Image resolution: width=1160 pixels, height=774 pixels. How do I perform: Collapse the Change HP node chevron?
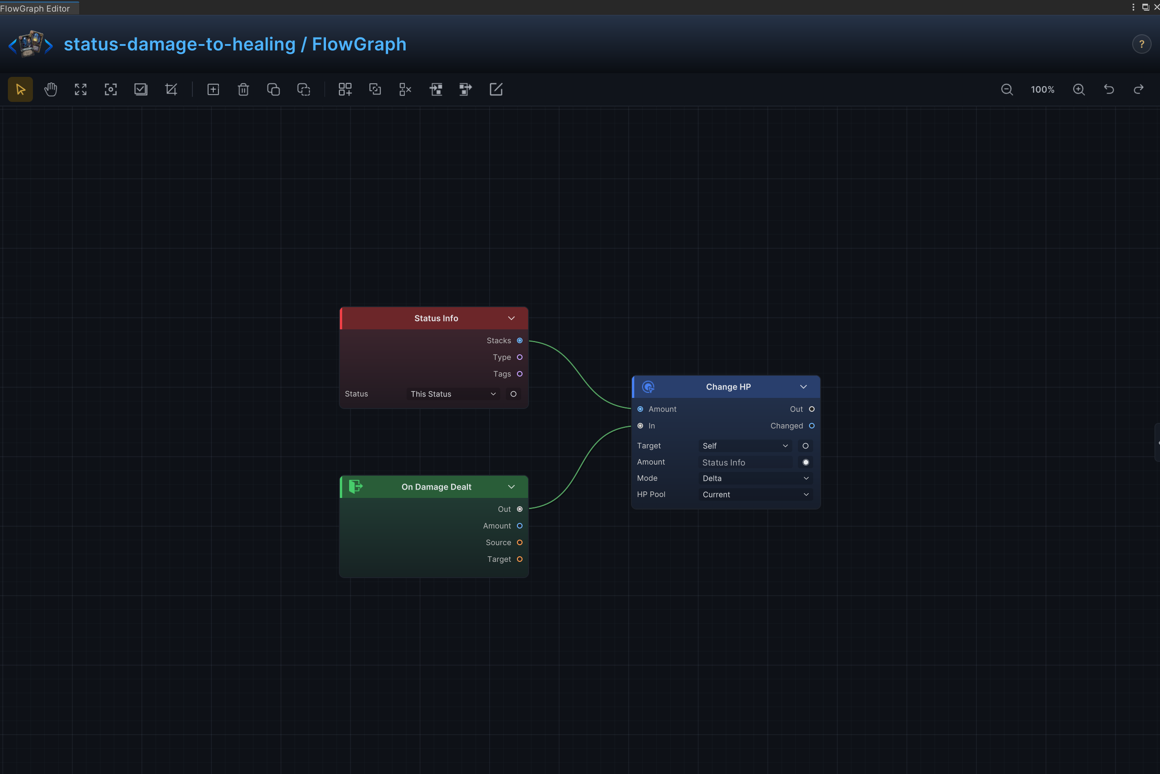pyautogui.click(x=803, y=387)
